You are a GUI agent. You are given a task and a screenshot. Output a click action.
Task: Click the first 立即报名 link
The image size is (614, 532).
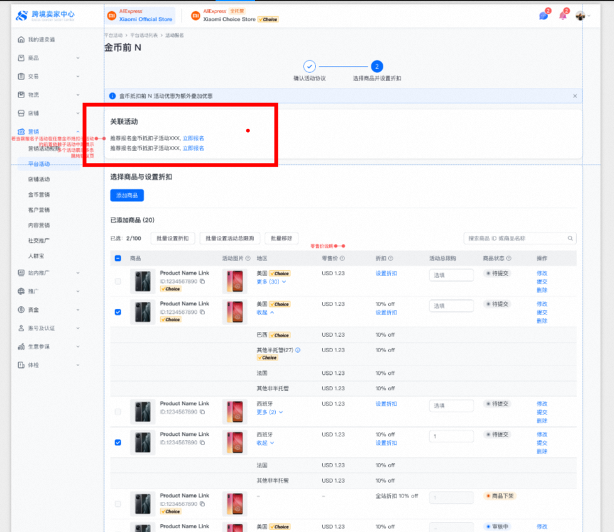pos(193,138)
